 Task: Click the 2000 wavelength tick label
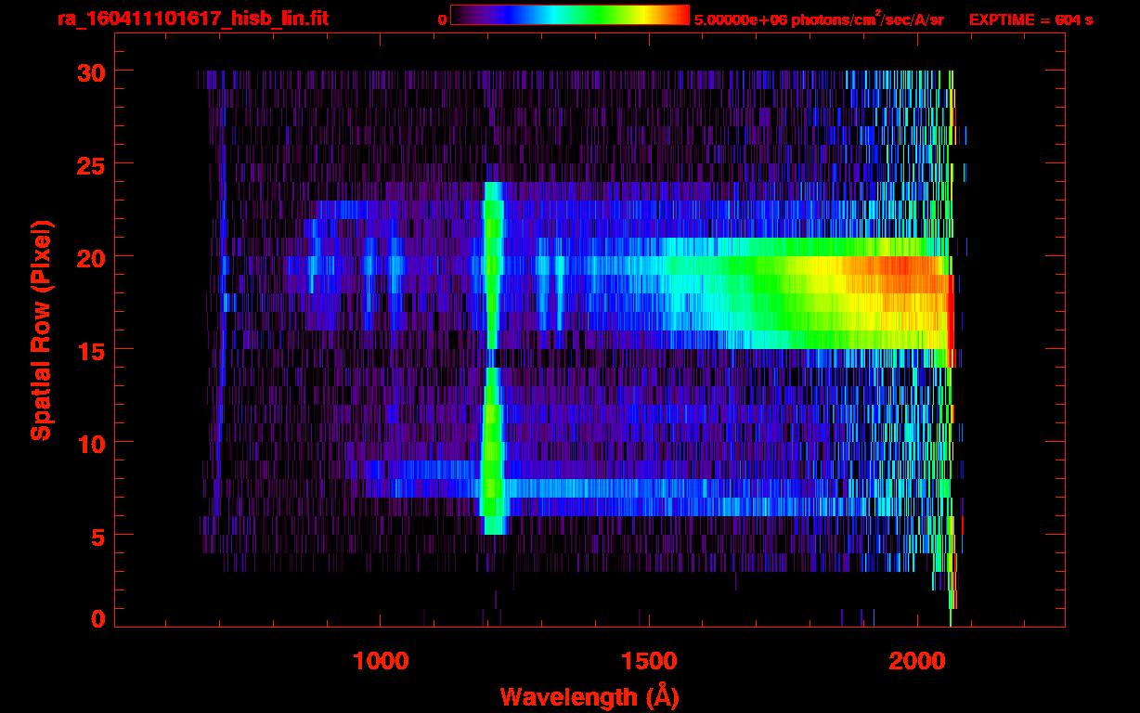(917, 660)
